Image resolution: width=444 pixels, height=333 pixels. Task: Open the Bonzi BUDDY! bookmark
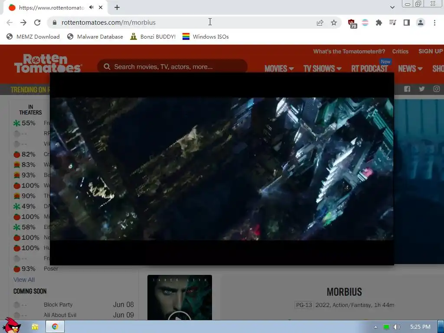[153, 36]
